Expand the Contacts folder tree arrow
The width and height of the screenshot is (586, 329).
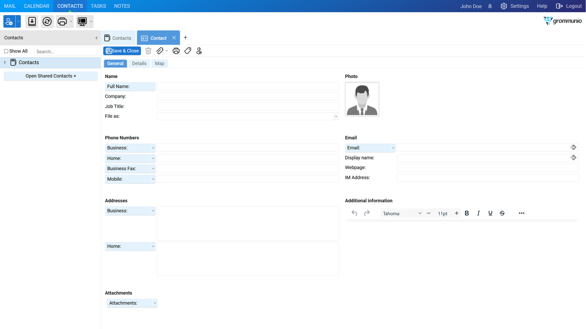click(x=5, y=62)
